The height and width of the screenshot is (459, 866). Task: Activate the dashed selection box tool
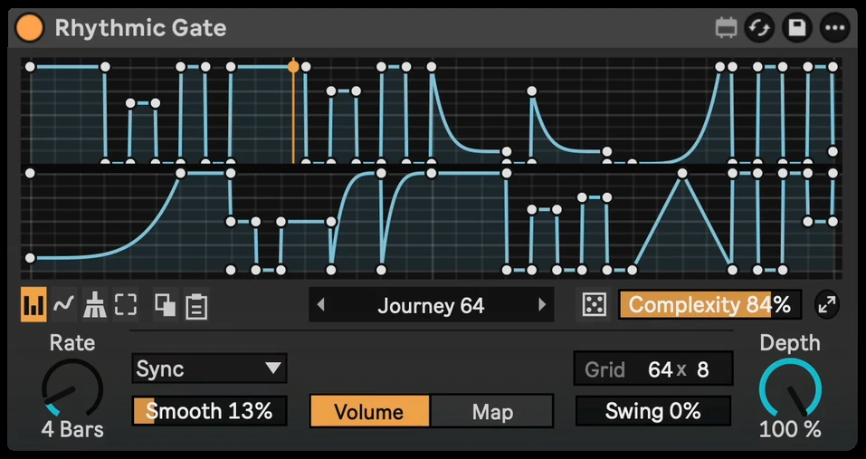(x=126, y=305)
